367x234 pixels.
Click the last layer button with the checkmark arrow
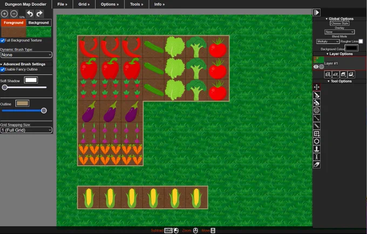coord(351,74)
